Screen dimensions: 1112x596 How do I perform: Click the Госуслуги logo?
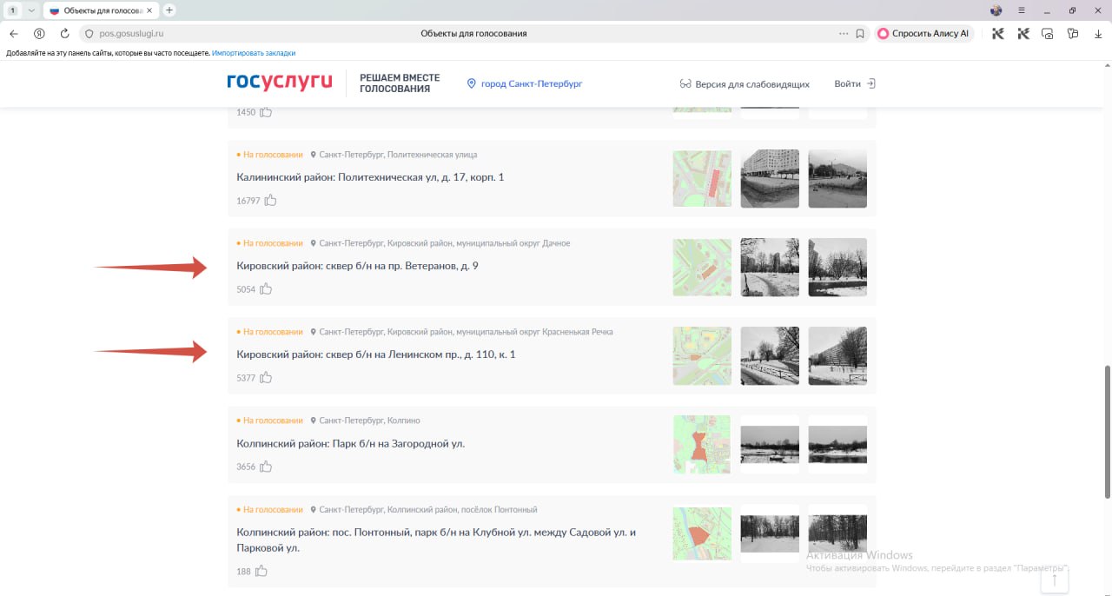[x=279, y=83]
